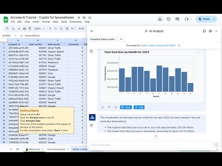Screen dimensions: 222x166
Task: Open the Extensions menu
Action: pos(75,22)
